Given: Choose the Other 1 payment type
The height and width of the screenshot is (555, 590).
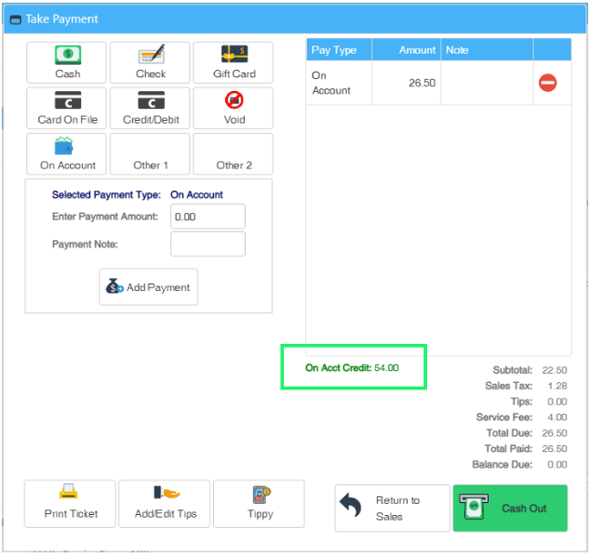Looking at the screenshot, I should 150,154.
